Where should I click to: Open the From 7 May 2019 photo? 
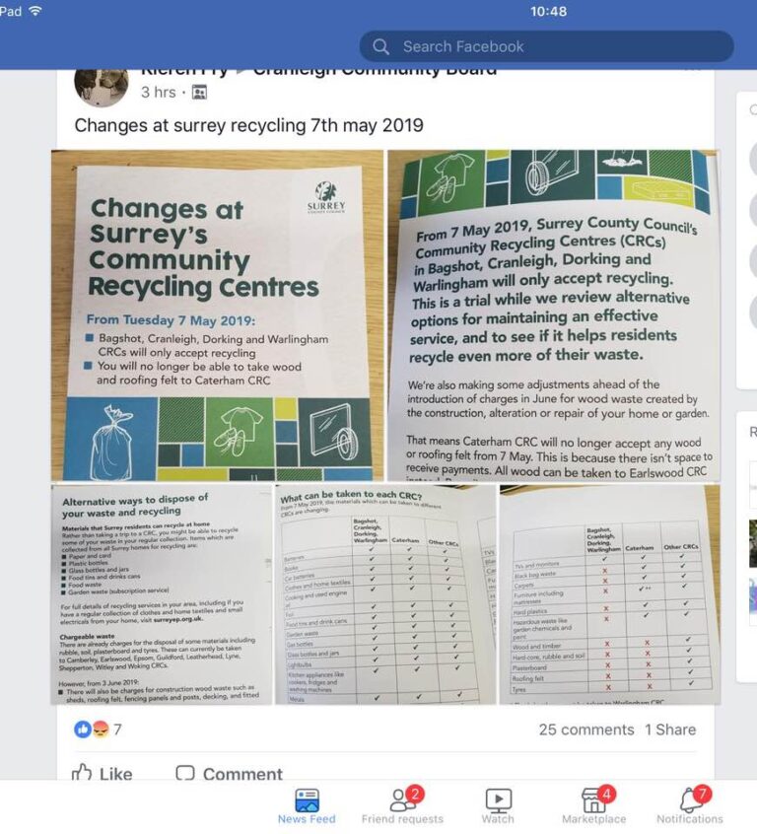pos(554,315)
